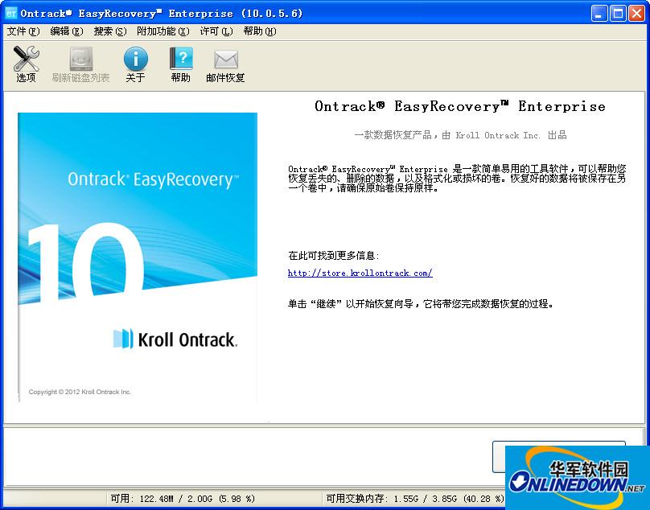Click the 刷新磁盘列表 refresh disk list icon
This screenshot has height=510, width=650.
[x=80, y=64]
